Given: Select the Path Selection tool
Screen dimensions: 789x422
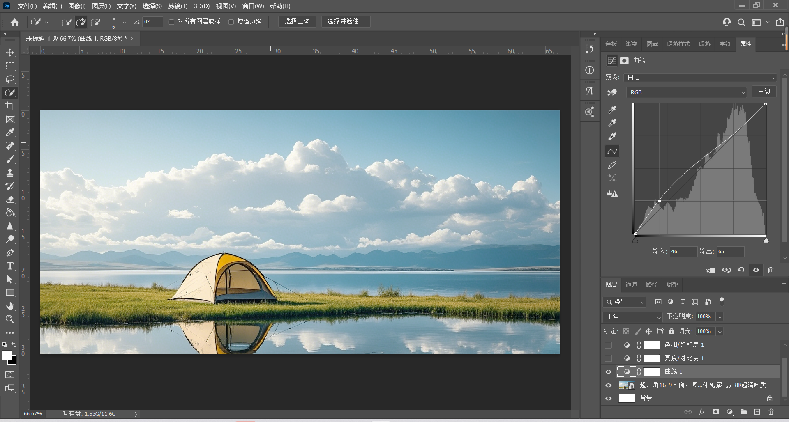Looking at the screenshot, I should pos(10,280).
